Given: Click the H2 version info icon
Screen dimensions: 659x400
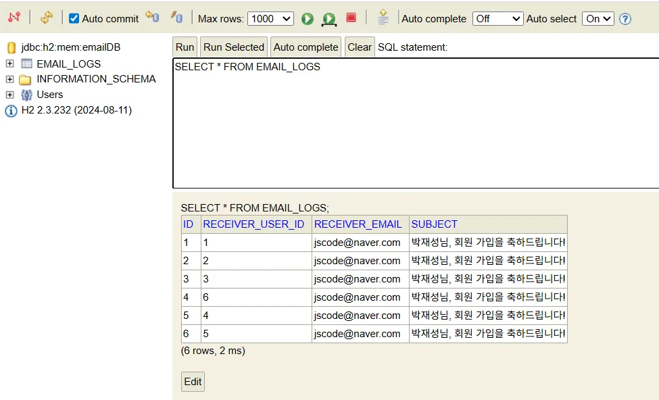Looking at the screenshot, I should 11,111.
